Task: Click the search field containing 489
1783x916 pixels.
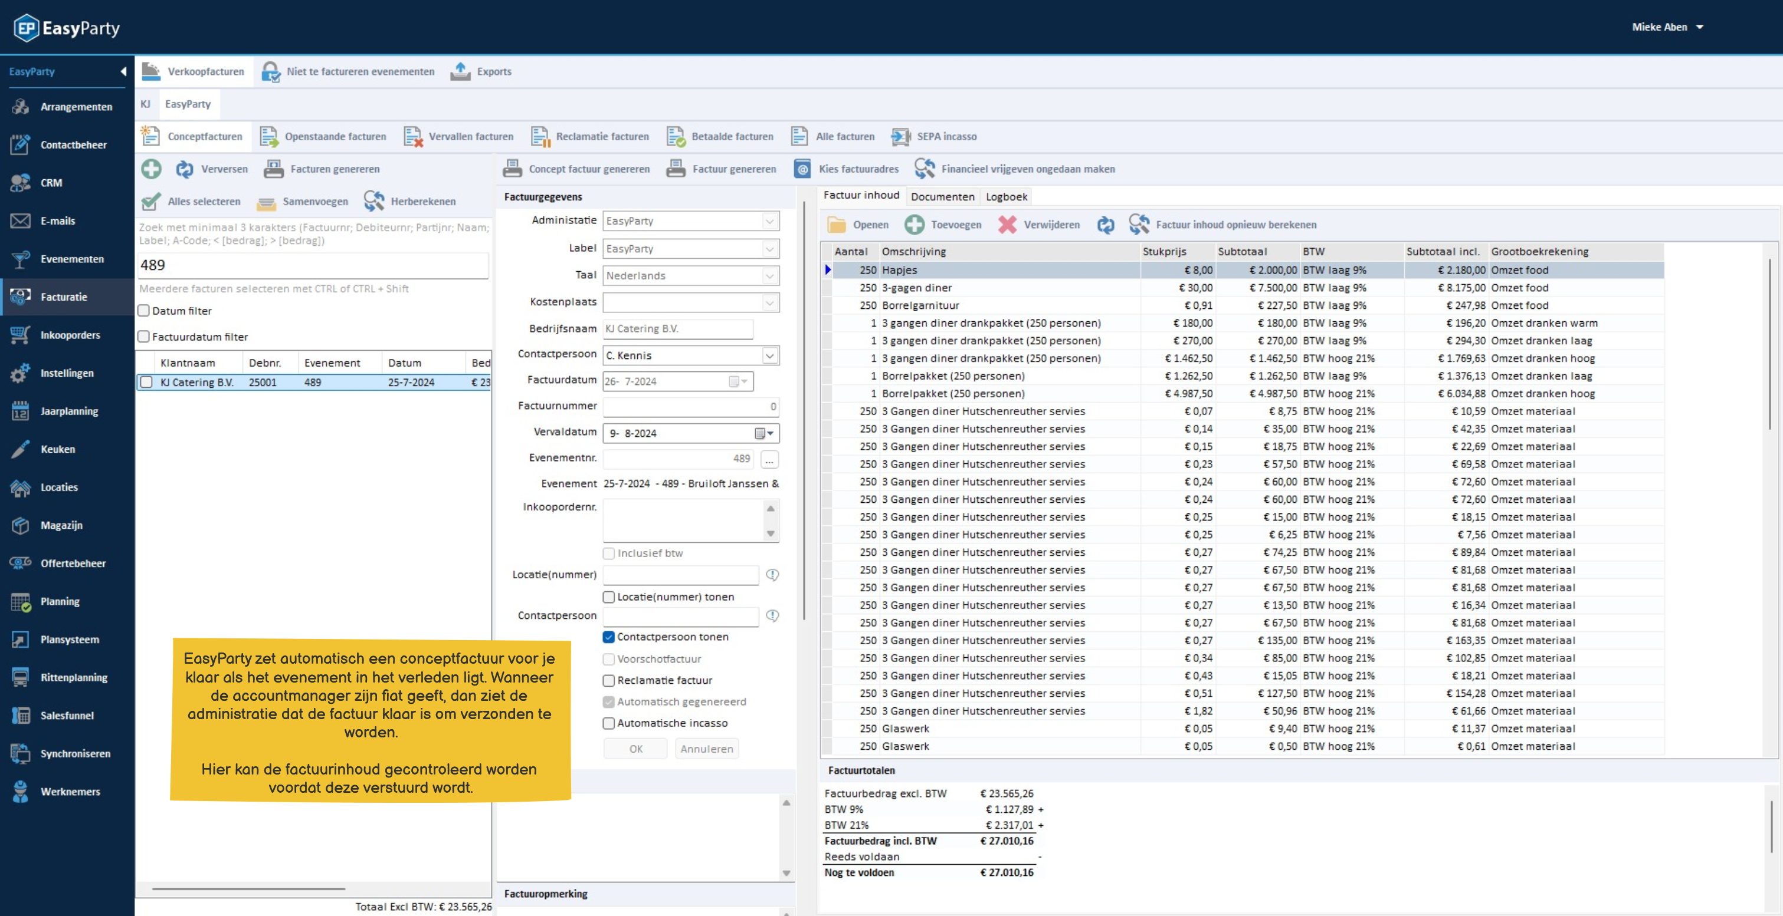Action: click(x=313, y=265)
